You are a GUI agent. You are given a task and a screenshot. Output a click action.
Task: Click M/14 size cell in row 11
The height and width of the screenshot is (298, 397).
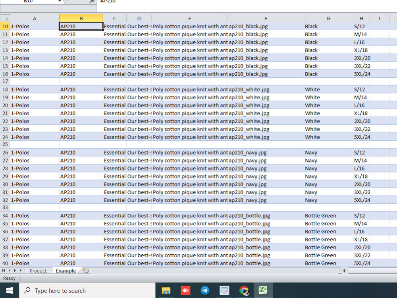tap(361, 34)
